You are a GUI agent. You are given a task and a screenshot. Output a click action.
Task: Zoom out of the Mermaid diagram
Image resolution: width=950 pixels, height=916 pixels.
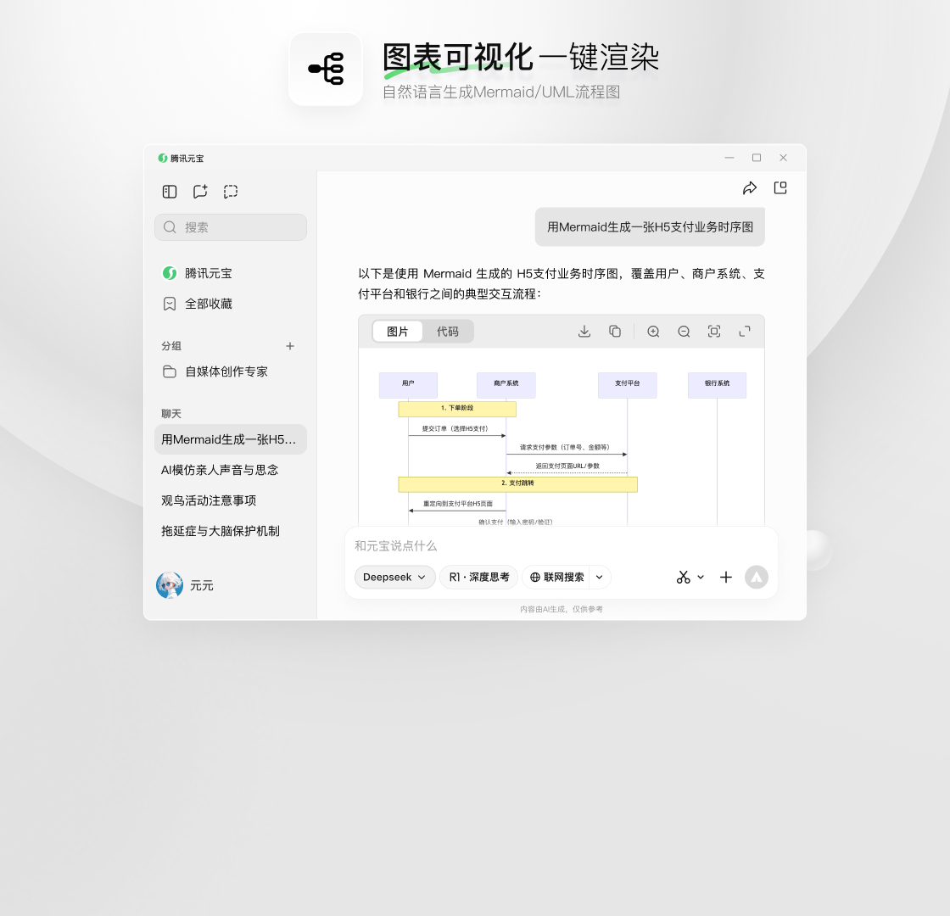pos(684,332)
